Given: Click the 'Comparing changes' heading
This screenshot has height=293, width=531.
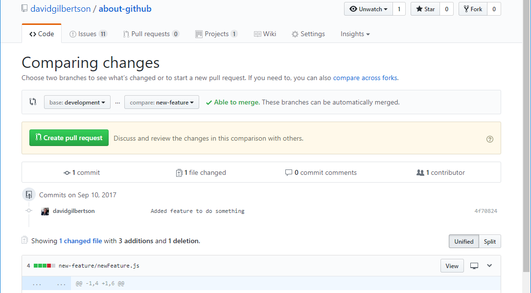Looking at the screenshot, I should click(x=91, y=63).
